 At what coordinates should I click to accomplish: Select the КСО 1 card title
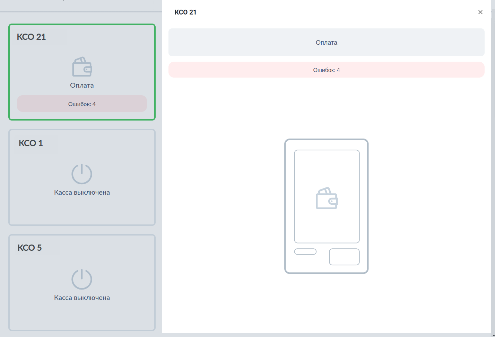[31, 143]
